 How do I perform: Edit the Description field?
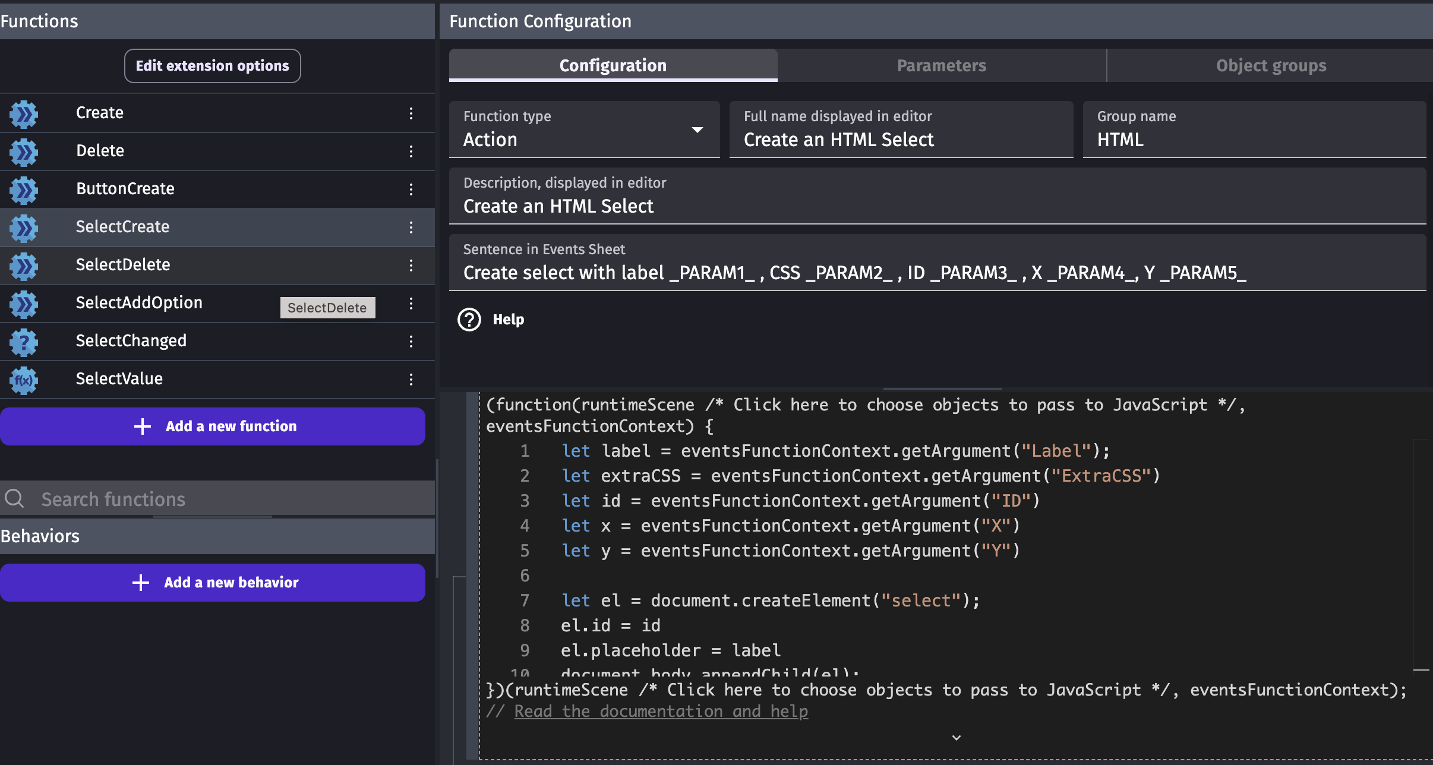click(x=938, y=196)
